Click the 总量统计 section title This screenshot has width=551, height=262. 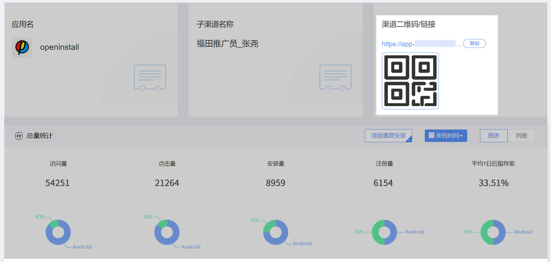[x=39, y=136]
